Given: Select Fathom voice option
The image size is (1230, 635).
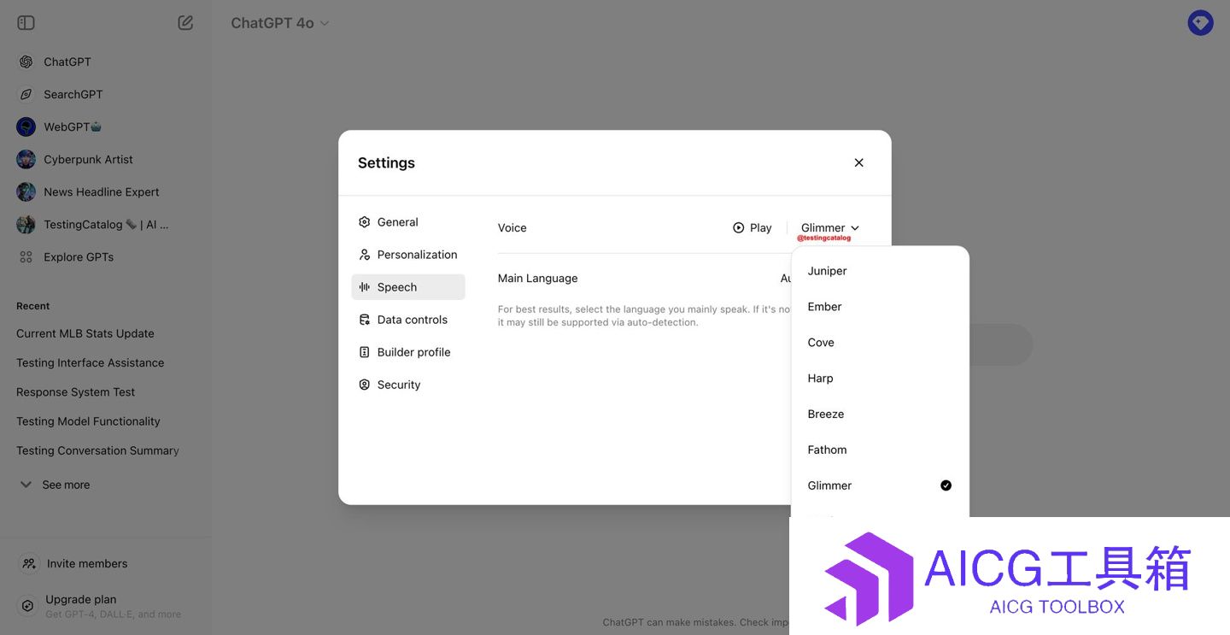Looking at the screenshot, I should tap(880, 450).
